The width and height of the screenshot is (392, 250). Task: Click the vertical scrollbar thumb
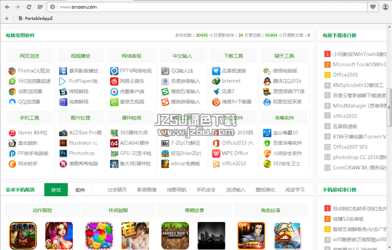(390, 108)
